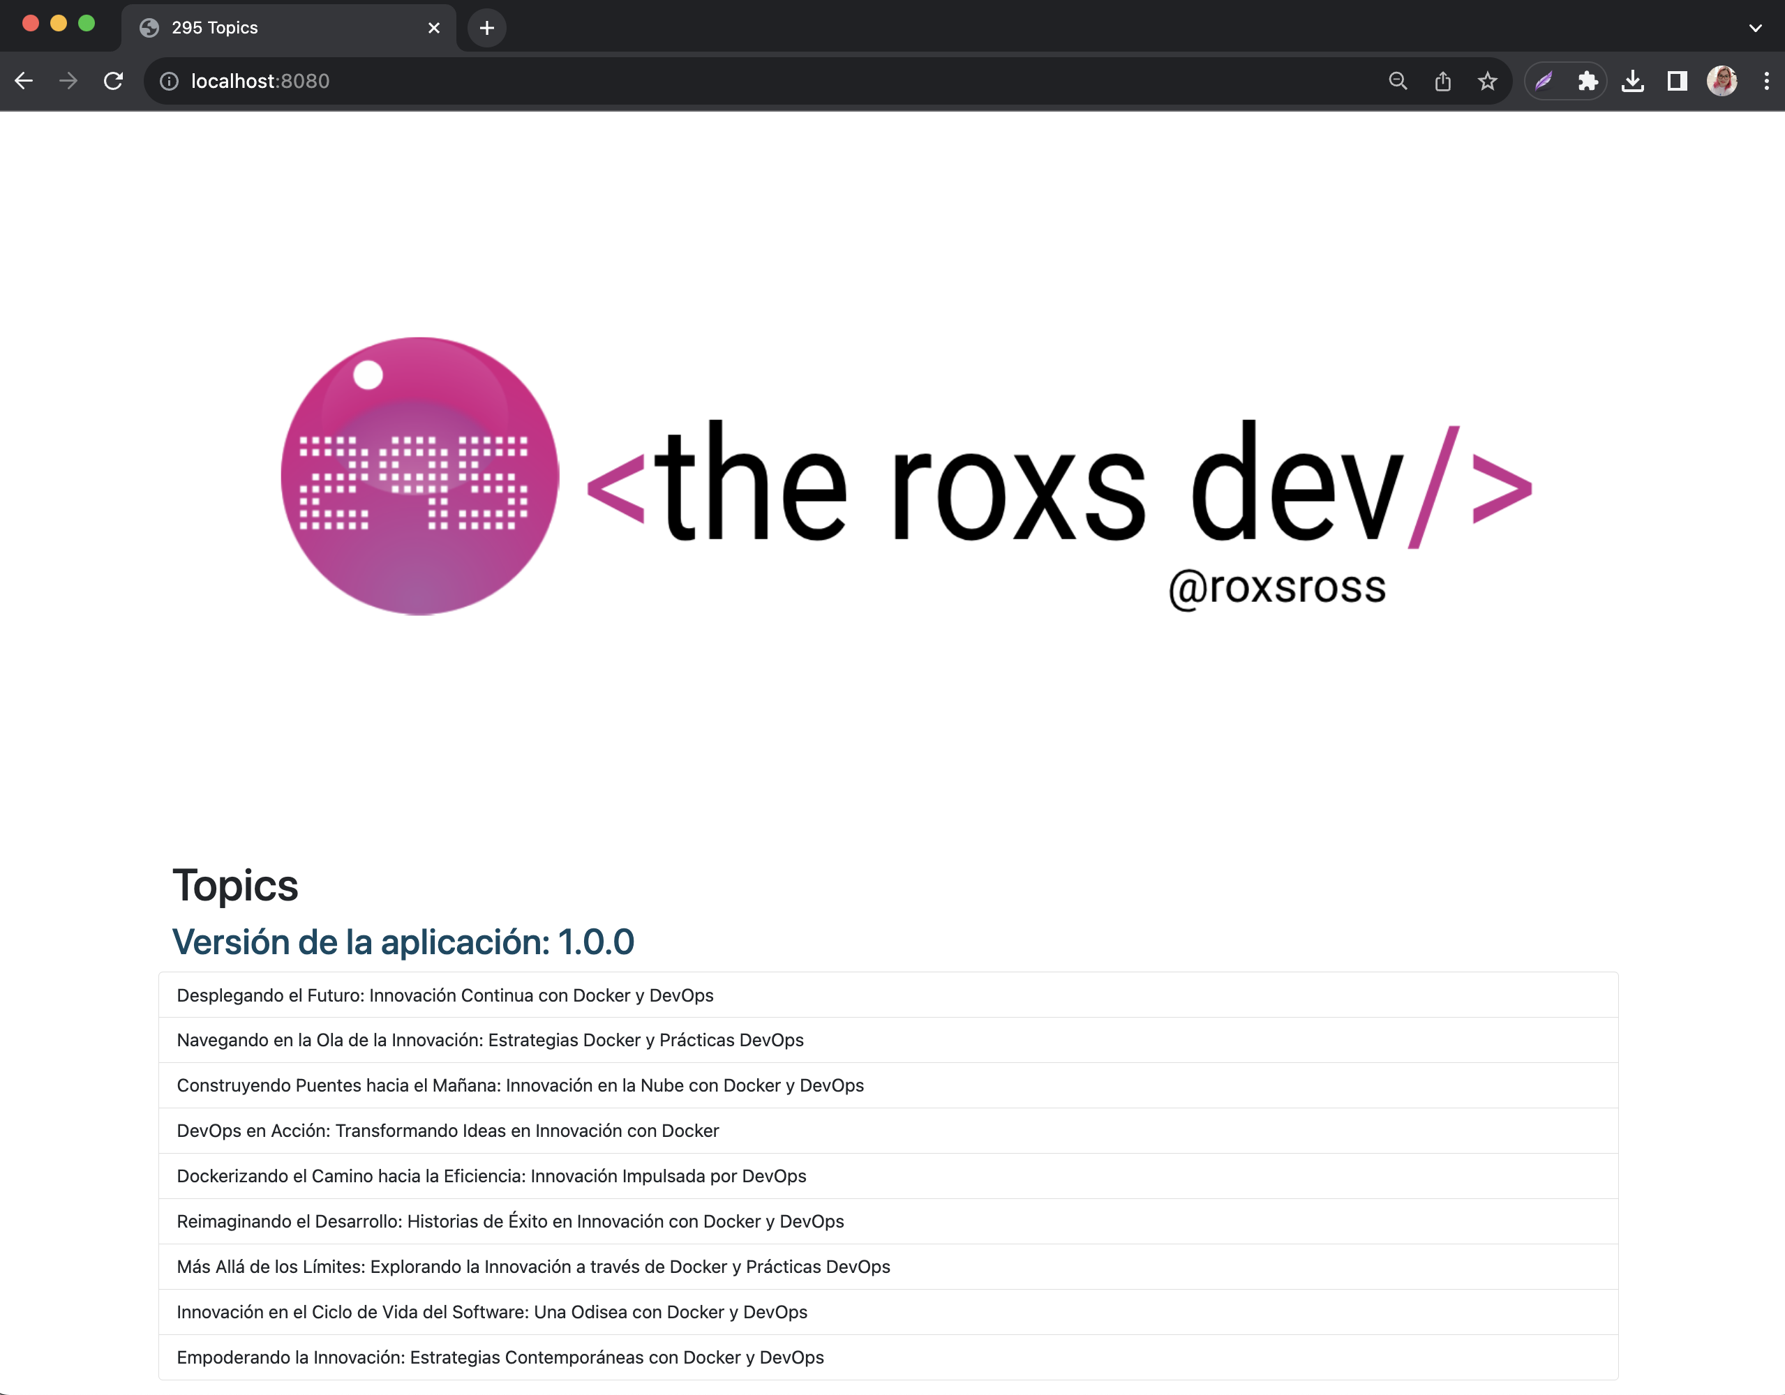1785x1395 pixels.
Task: Click the @roxsross handle
Action: 1278,587
